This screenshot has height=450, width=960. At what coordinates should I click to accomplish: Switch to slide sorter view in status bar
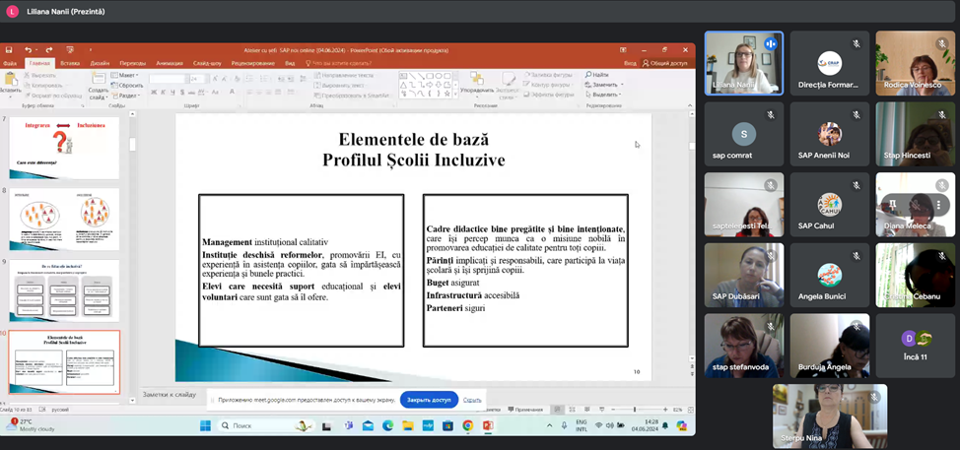571,410
